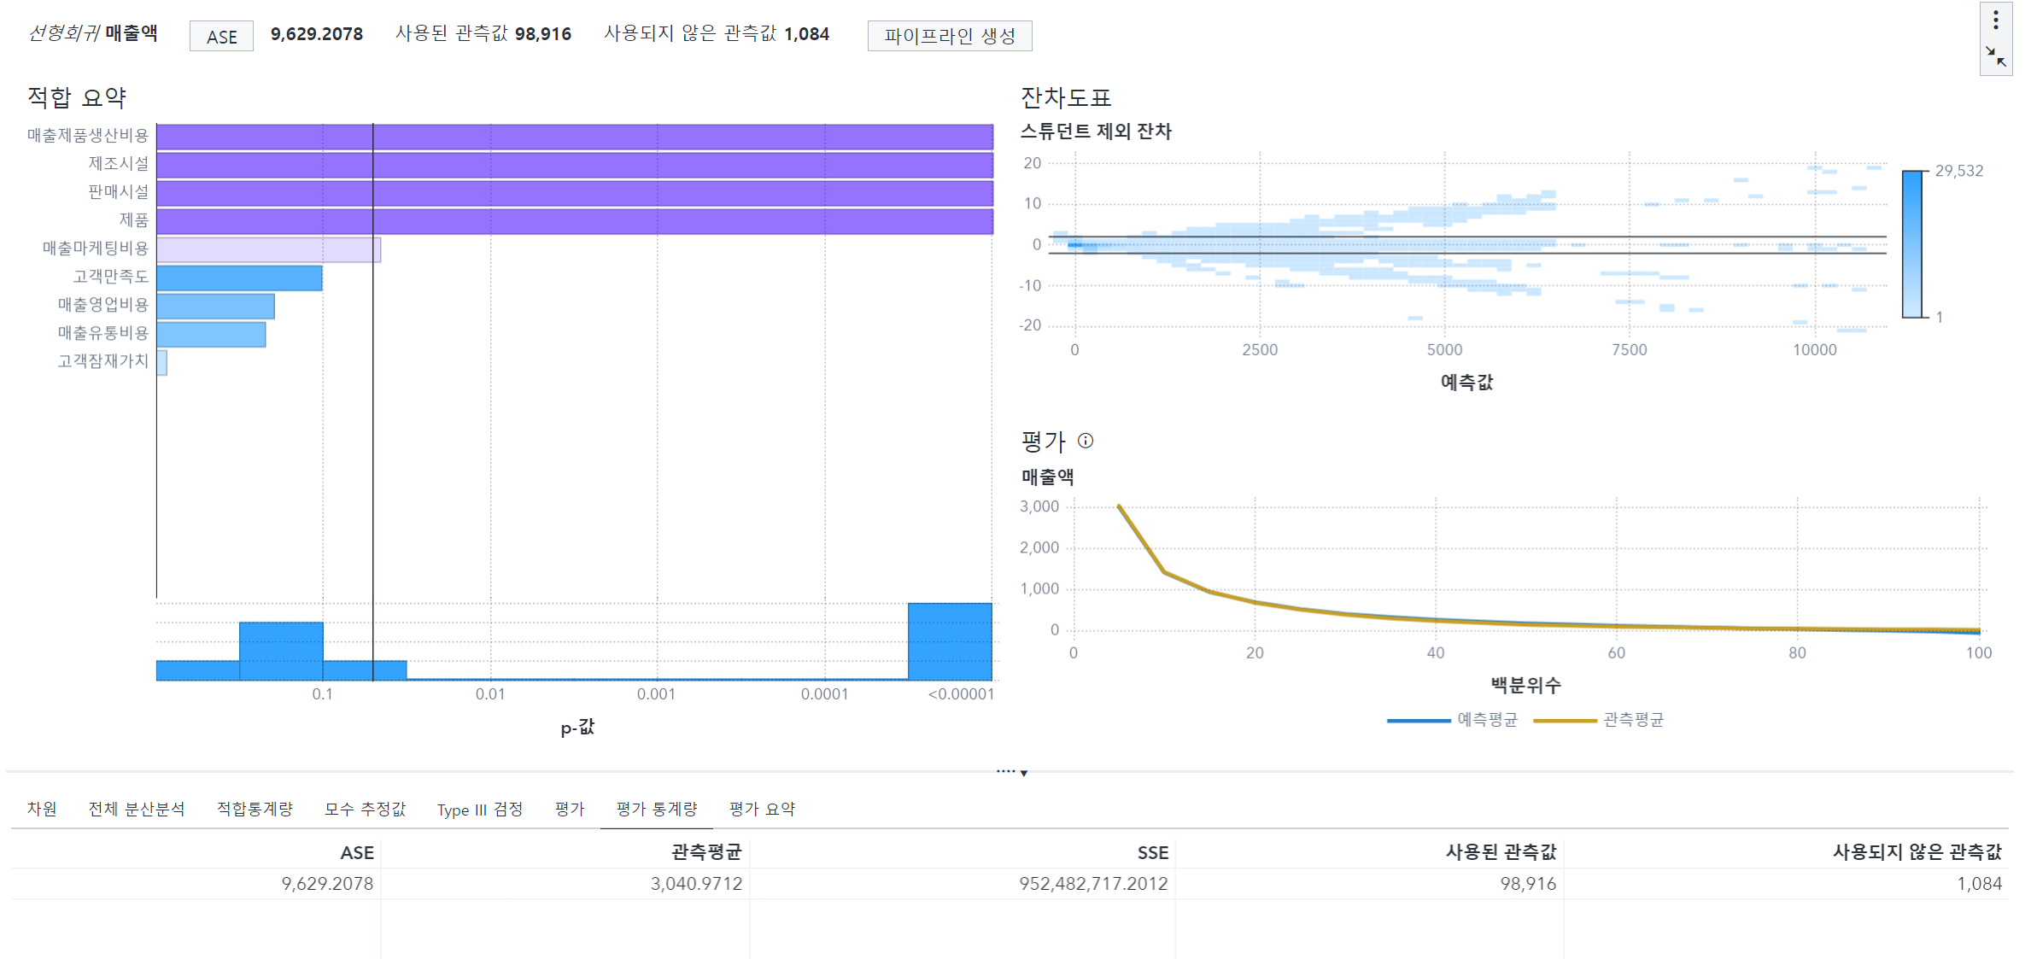Open the three-dot object options menu
2031x959 pixels.
(x=1995, y=20)
